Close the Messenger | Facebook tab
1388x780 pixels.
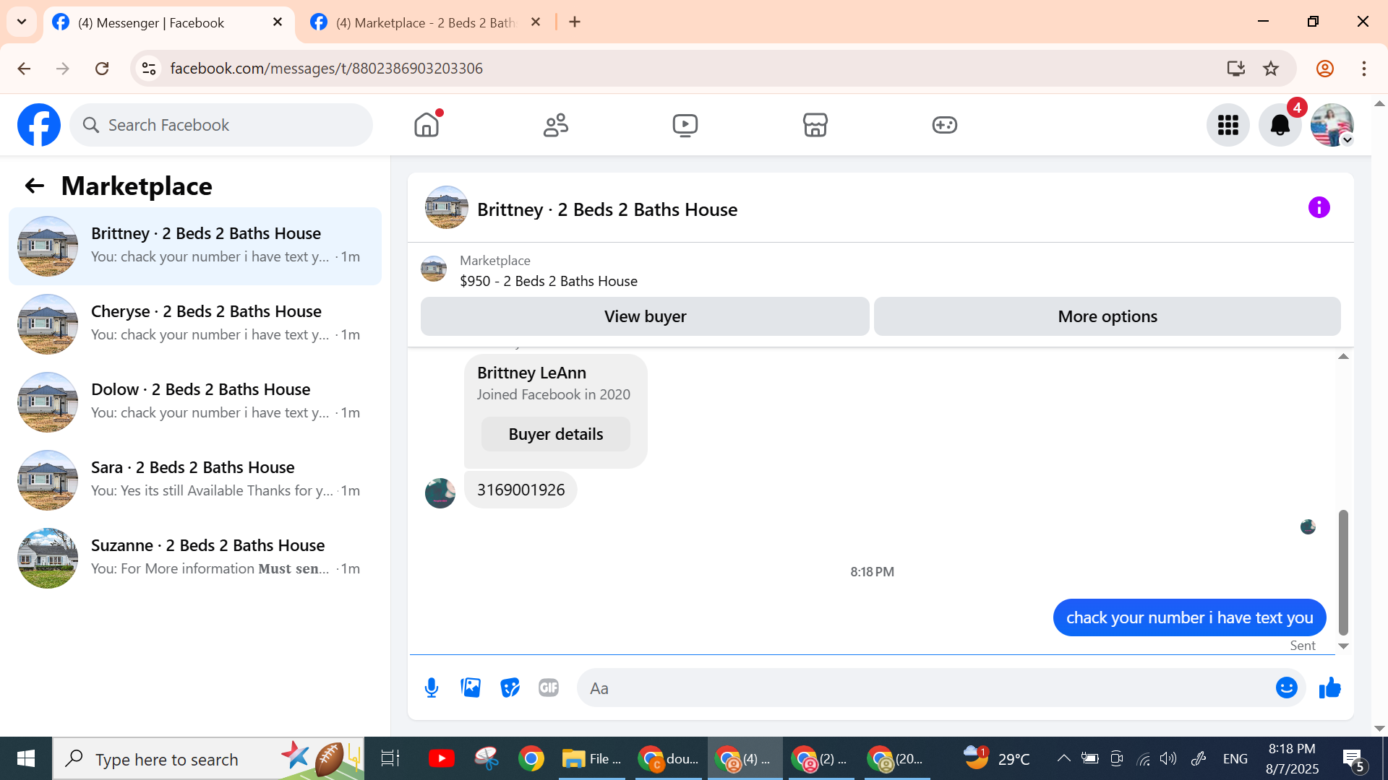point(278,22)
